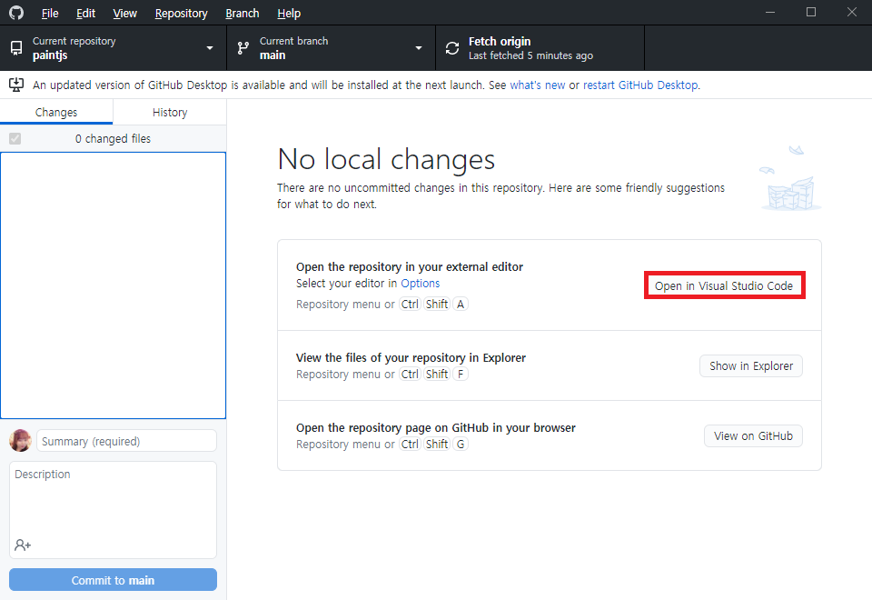Maximize the GitHub Desktop window
The width and height of the screenshot is (872, 600).
pos(811,12)
